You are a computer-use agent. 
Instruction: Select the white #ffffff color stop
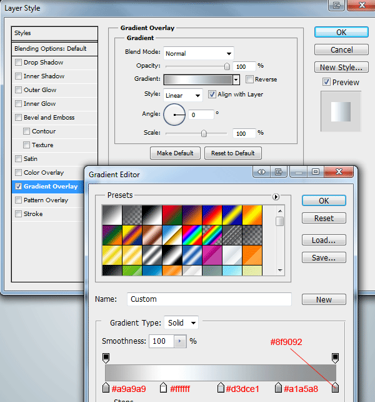[x=163, y=388]
